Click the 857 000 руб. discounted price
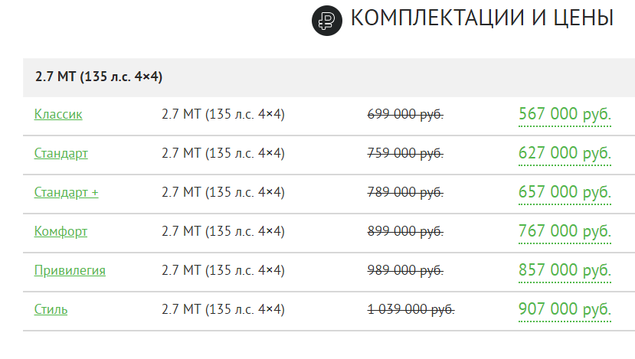The width and height of the screenshot is (635, 359). (565, 270)
